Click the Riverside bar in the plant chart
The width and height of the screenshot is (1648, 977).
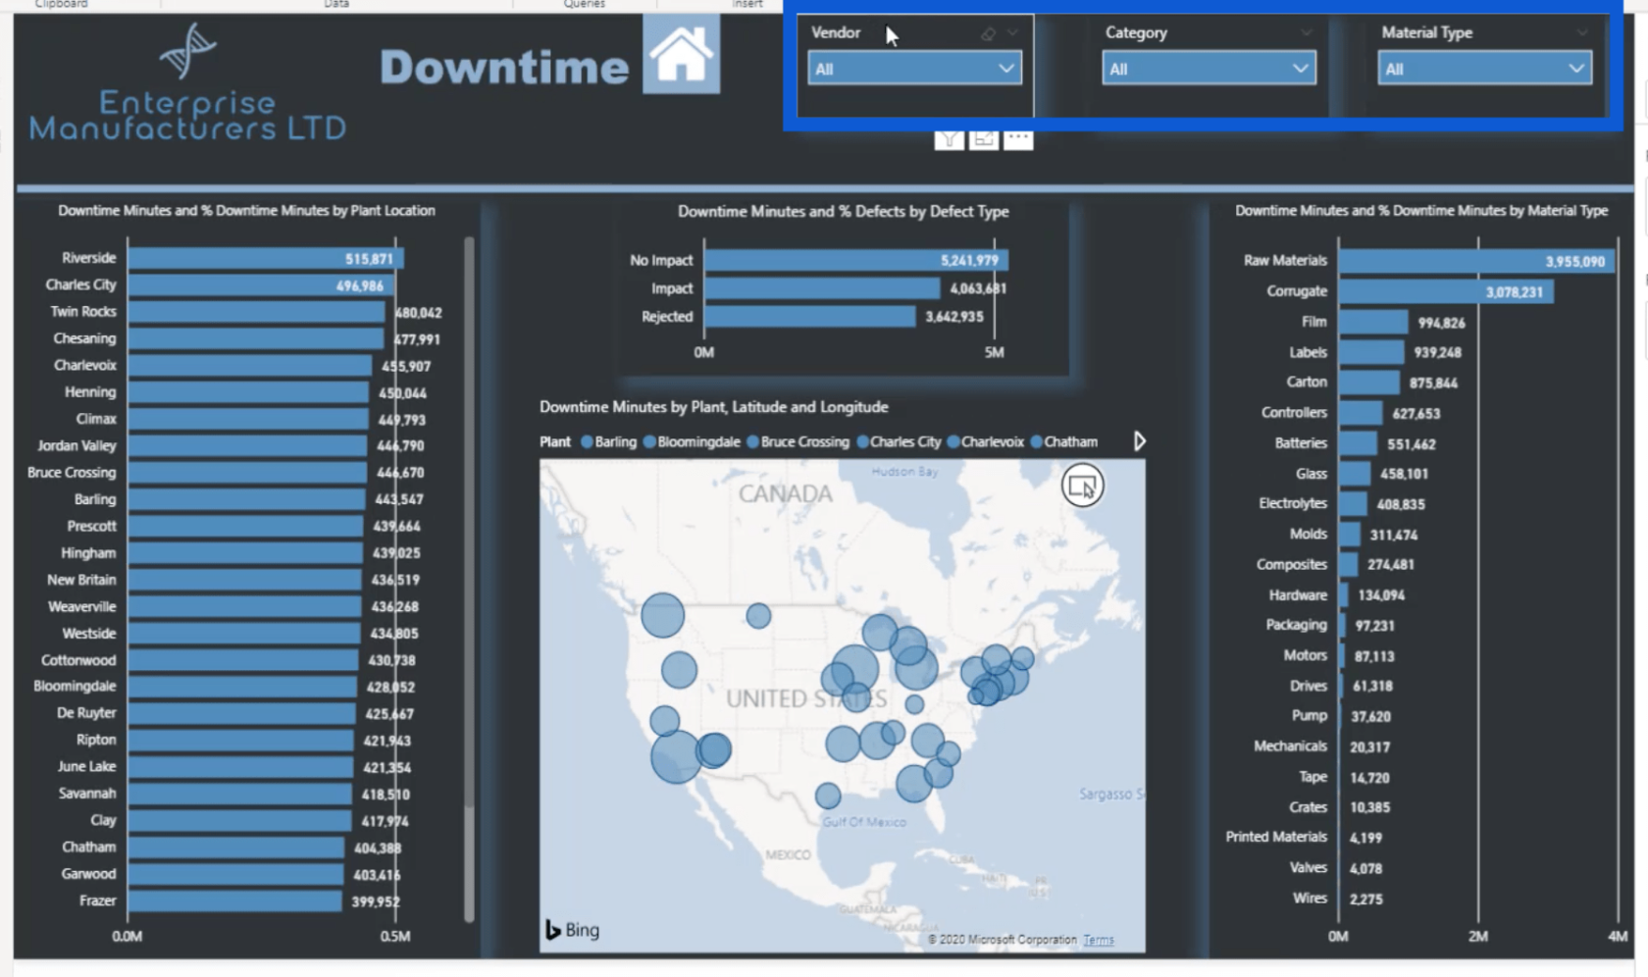[265, 258]
